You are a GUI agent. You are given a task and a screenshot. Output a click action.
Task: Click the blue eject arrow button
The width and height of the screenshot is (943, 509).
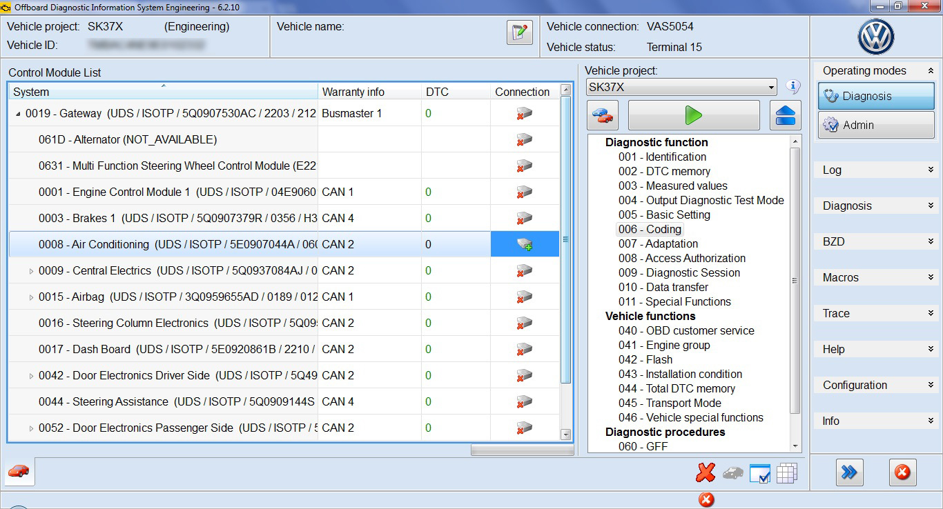pyautogui.click(x=786, y=116)
